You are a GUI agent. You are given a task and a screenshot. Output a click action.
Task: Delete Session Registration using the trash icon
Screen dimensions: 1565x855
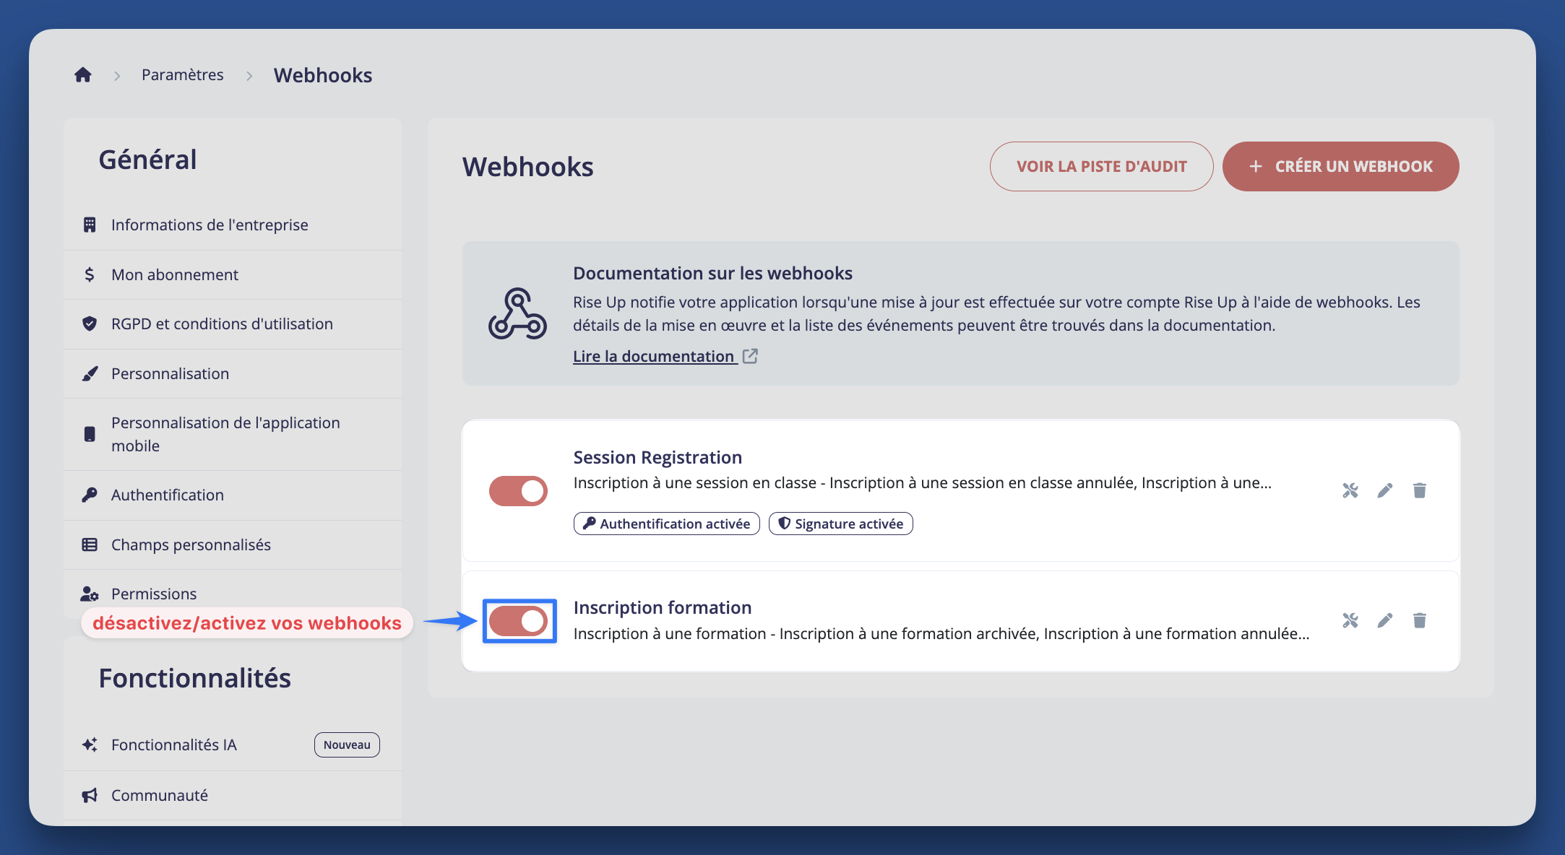coord(1419,490)
